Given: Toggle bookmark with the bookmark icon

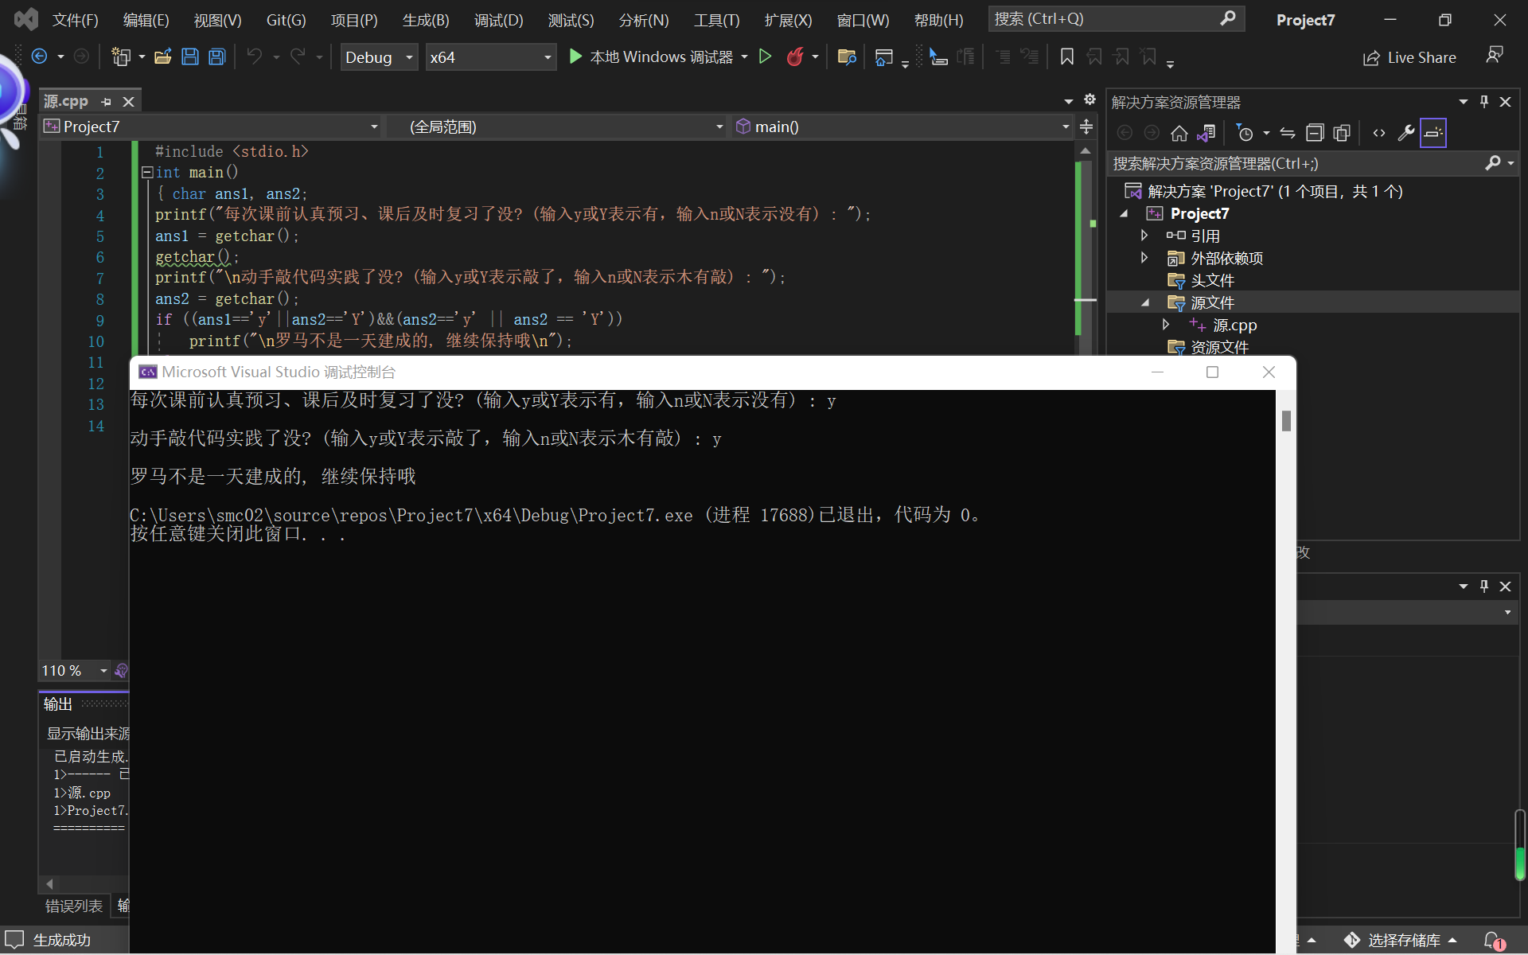Looking at the screenshot, I should pos(1067,57).
